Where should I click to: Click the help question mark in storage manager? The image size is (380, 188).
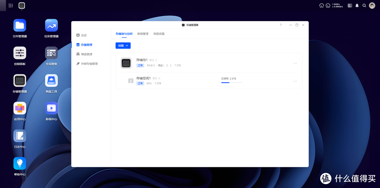click(281, 25)
